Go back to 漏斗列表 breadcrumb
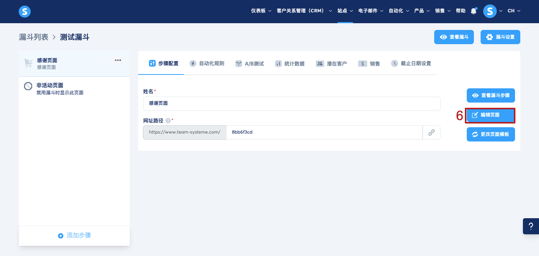The height and width of the screenshot is (256, 539). (x=34, y=37)
